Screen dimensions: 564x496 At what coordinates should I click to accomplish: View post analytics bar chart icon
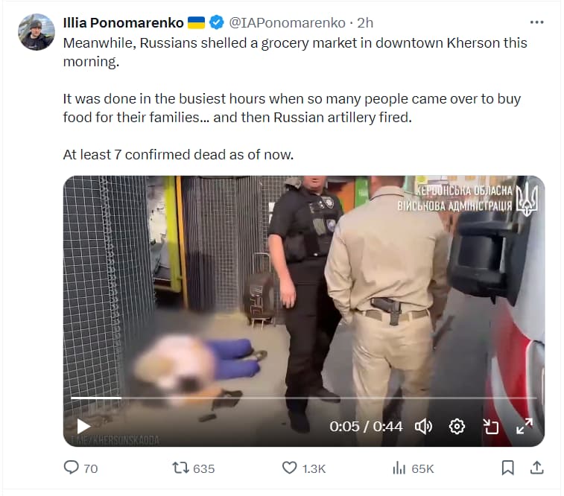tap(399, 468)
